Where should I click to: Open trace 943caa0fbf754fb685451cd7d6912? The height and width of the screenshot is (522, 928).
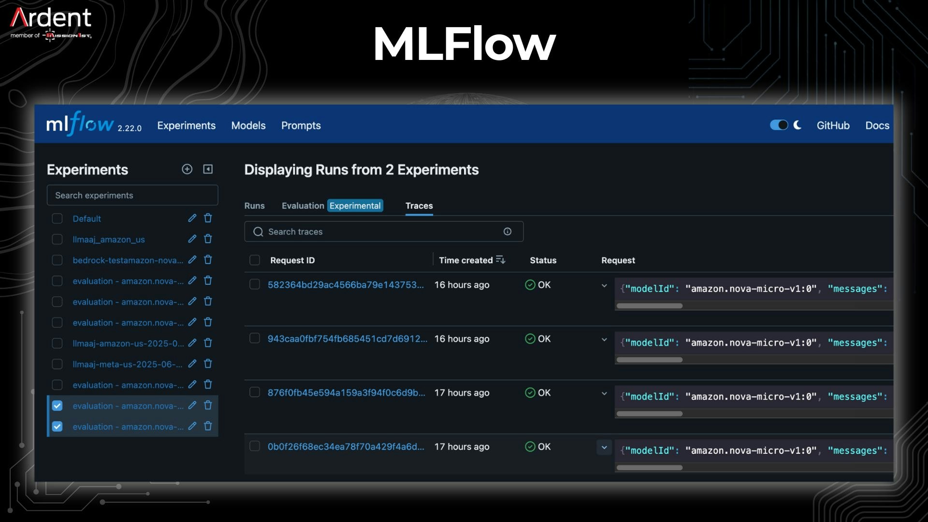coord(348,339)
